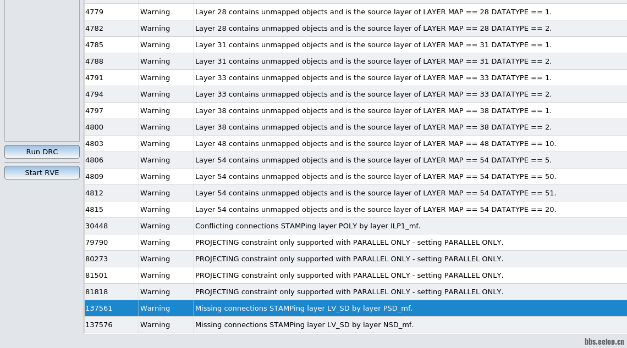Click the ID cell 4788
Viewport: 627px width, 348px height.
[95, 61]
